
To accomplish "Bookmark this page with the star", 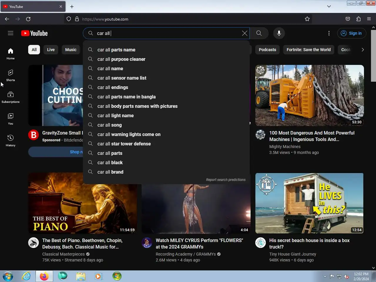I will 307,19.
